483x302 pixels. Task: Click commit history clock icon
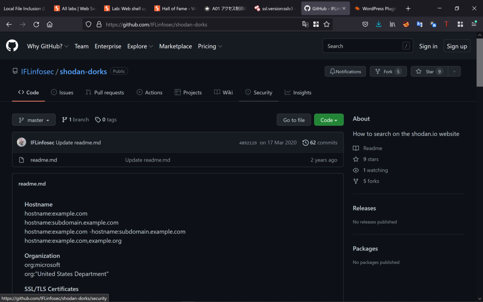point(305,143)
